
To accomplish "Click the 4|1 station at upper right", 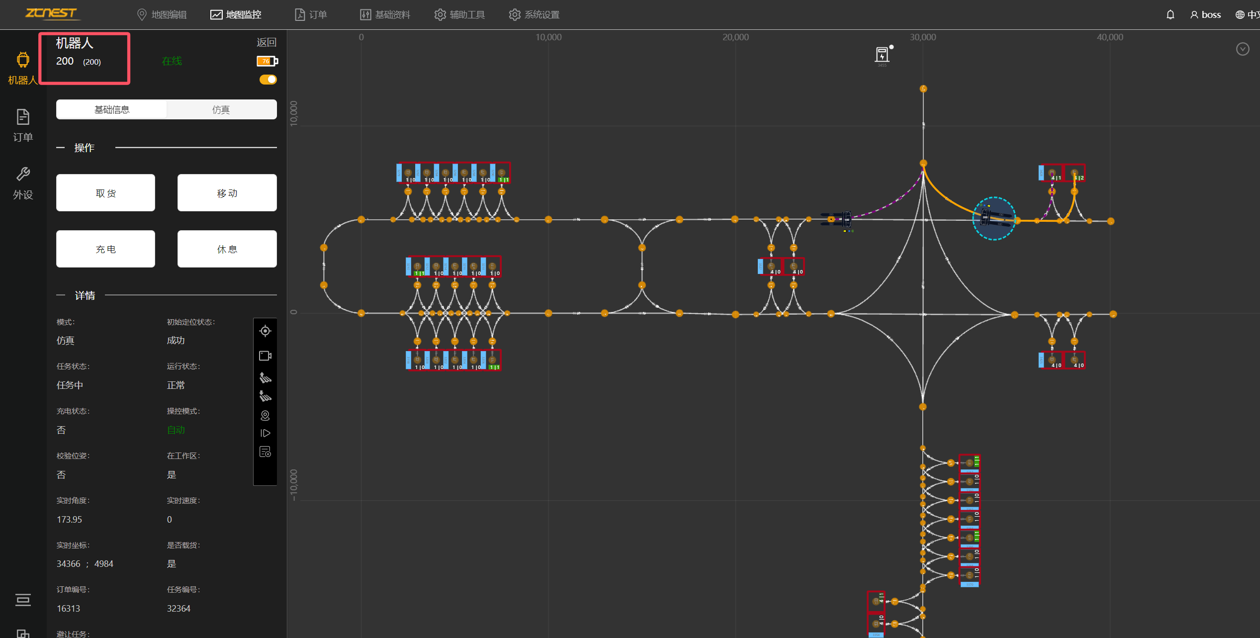I will [x=1052, y=173].
